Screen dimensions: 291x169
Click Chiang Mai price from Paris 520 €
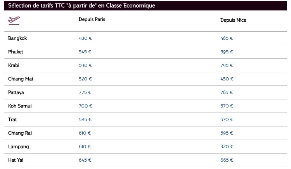85,79
